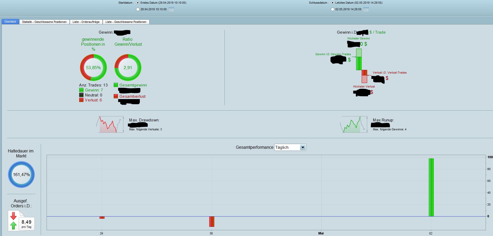This screenshot has width=493, height=236.
Task: Click the green Gesamtgewinn legend swatch
Action: [x=116, y=85]
